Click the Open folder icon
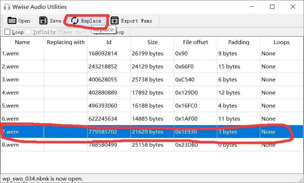This screenshot has height=183, width=304. click(x=12, y=20)
